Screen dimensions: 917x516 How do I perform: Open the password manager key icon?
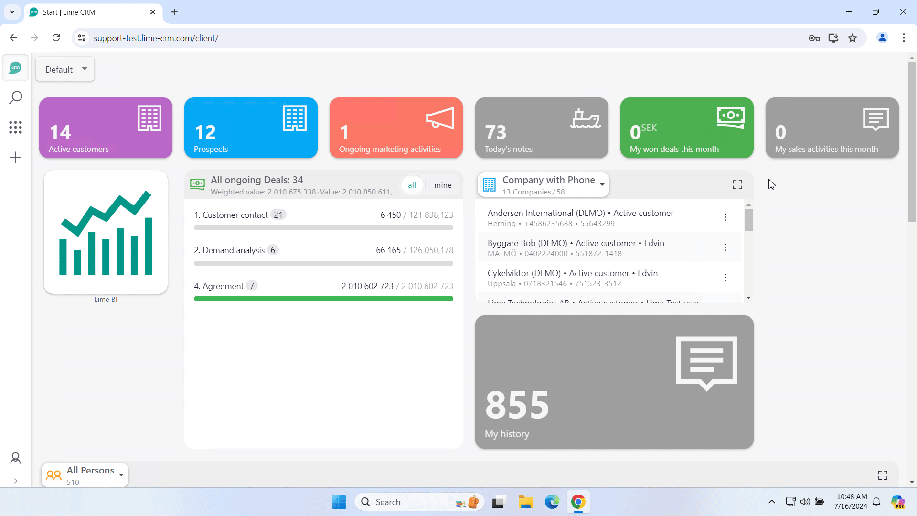pyautogui.click(x=814, y=38)
